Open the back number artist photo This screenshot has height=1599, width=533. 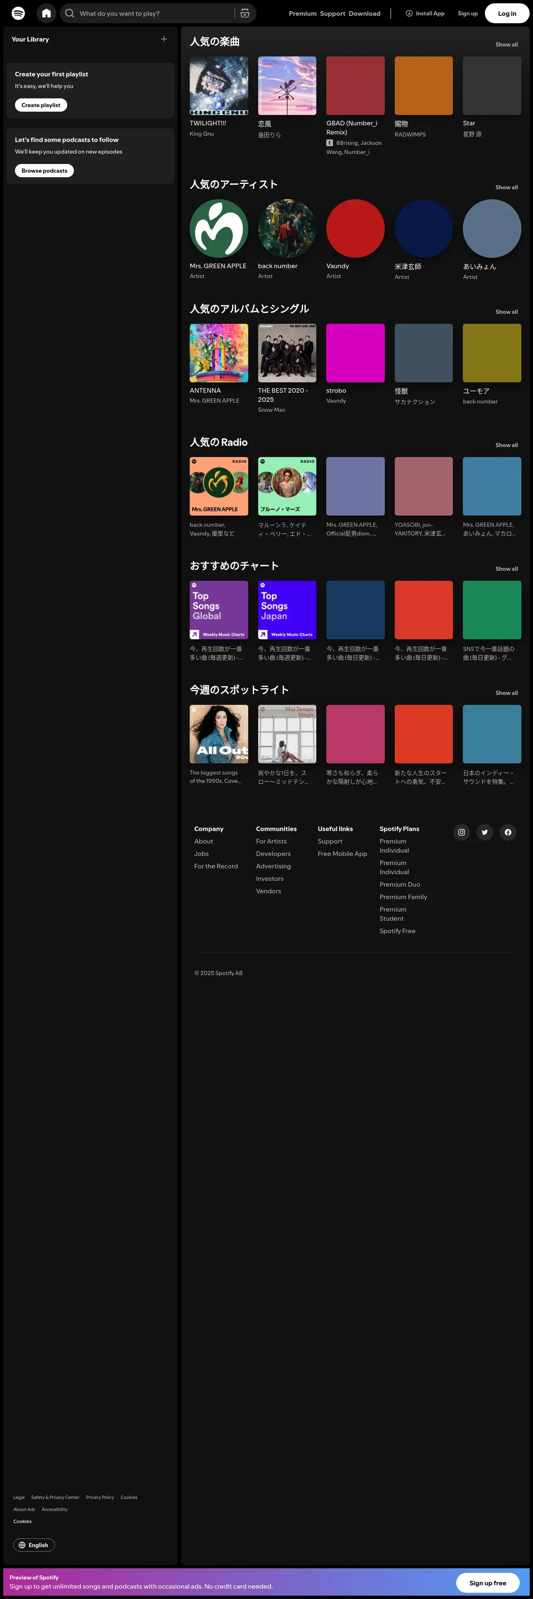click(x=287, y=228)
